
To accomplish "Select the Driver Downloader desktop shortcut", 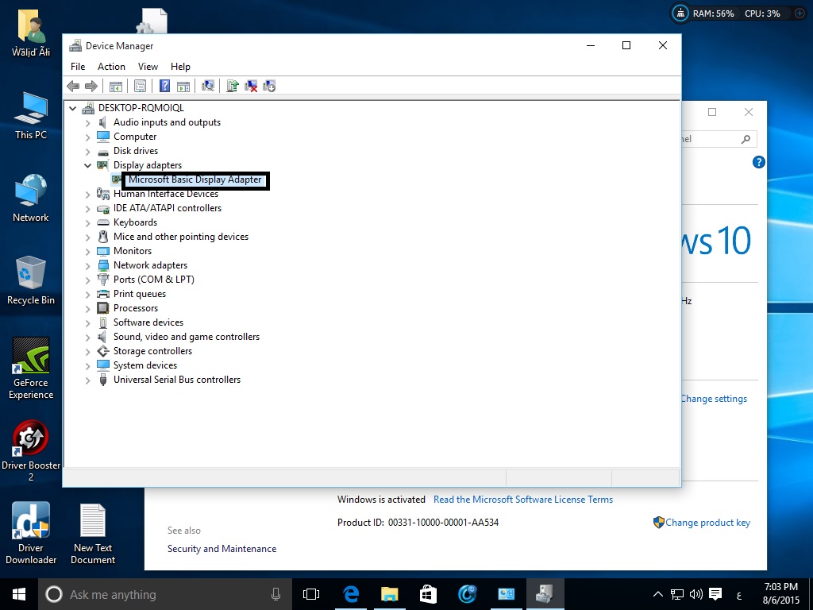I will click(31, 534).
